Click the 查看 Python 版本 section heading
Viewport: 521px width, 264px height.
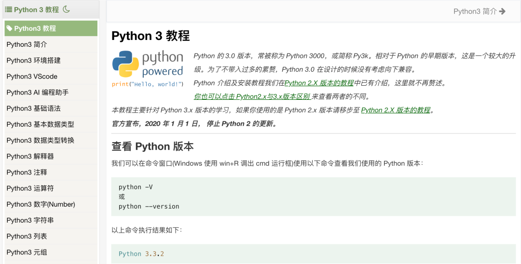click(152, 146)
